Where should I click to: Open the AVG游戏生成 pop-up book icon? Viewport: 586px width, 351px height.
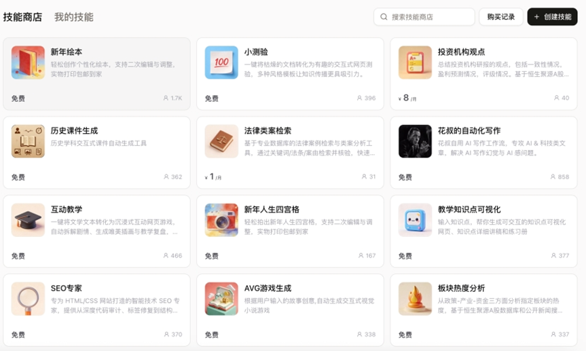tap(221, 299)
